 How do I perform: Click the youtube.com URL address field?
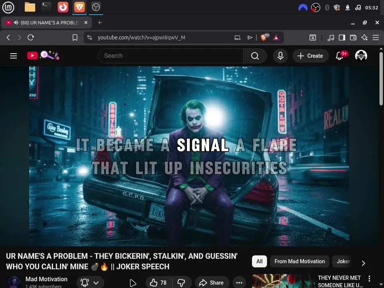coord(141,38)
